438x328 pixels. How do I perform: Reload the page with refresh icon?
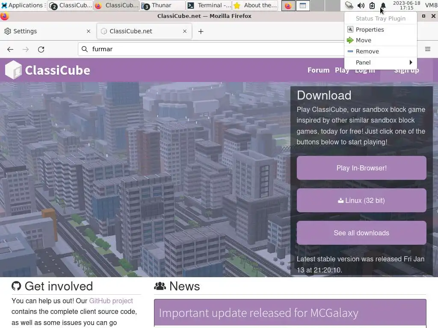[41, 50]
